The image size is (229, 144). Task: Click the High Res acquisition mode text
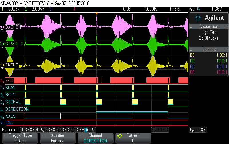coord(208,32)
